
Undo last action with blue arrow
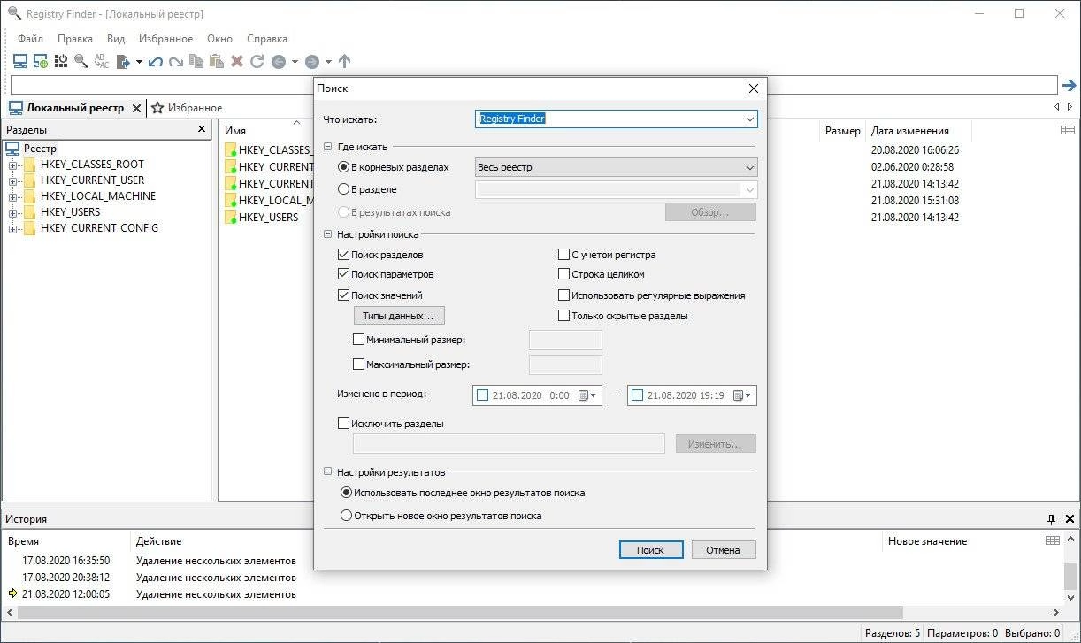tap(156, 61)
